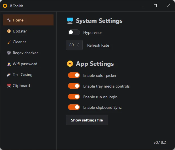Disable the color picker toggle
Screen dimensions: 175x150
click(x=74, y=75)
